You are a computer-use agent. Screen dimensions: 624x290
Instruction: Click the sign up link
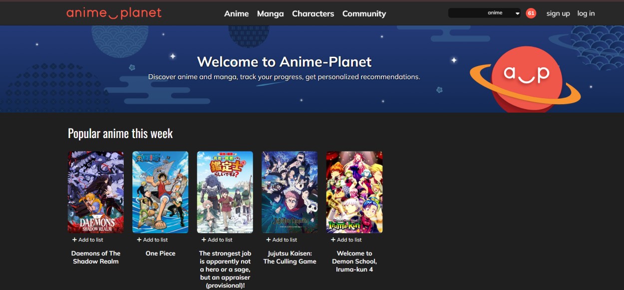558,13
